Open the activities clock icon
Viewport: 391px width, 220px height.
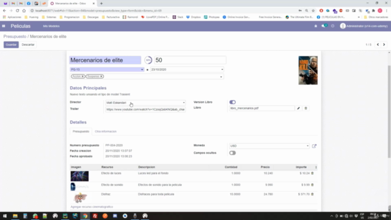pos(332,26)
